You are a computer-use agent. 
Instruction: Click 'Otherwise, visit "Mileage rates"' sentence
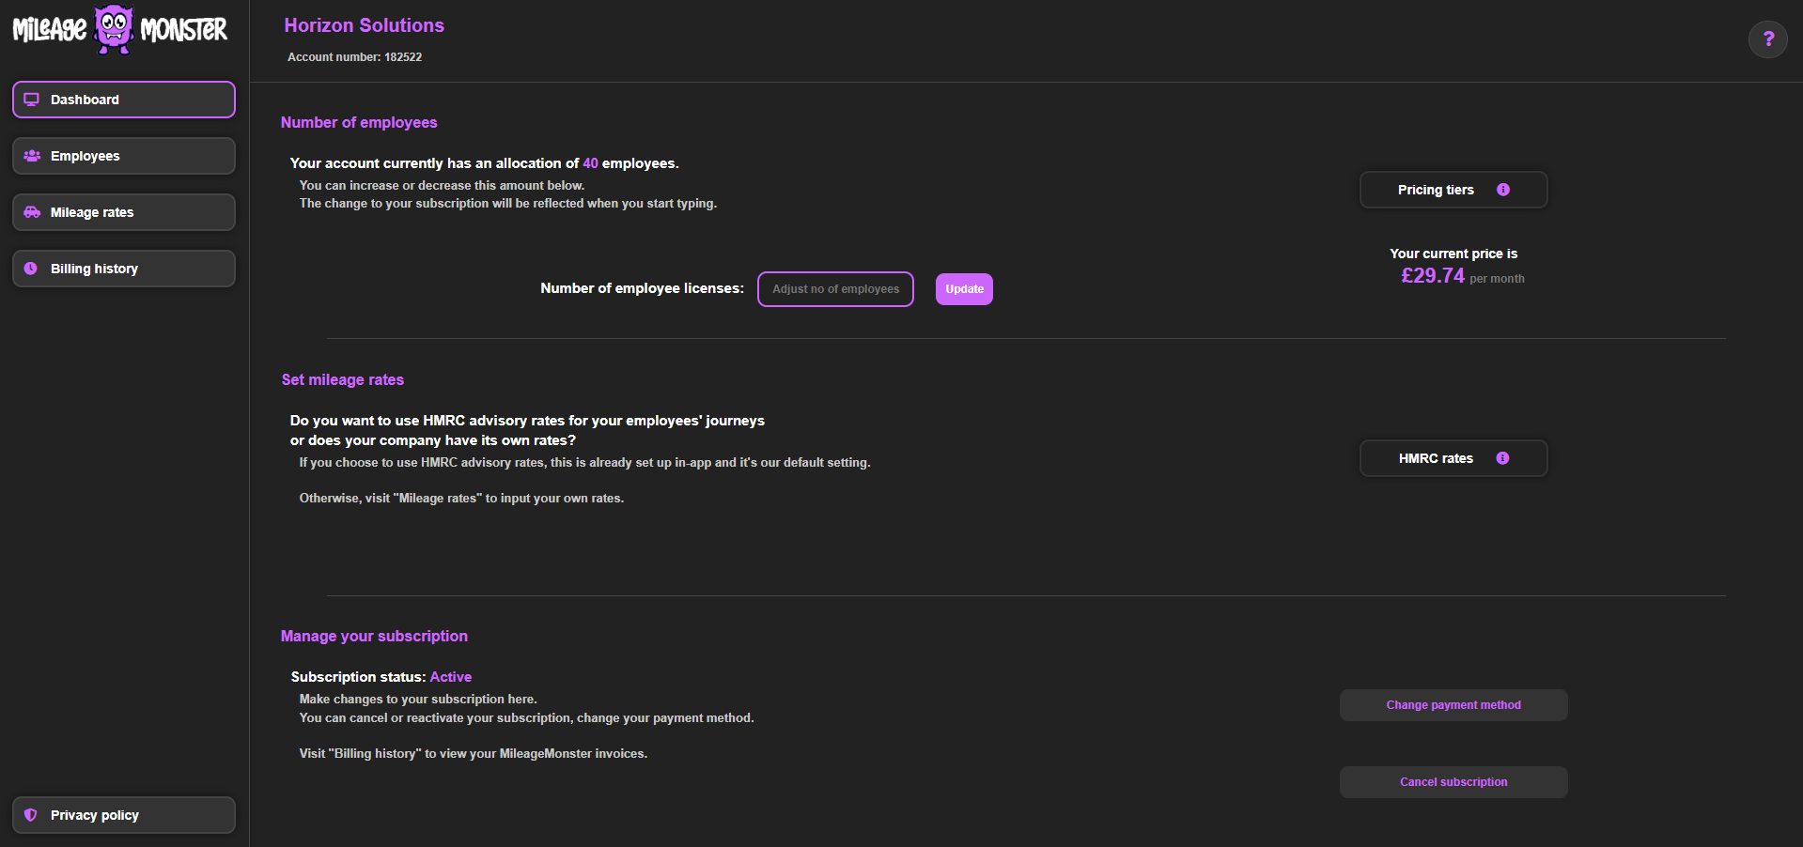(461, 499)
